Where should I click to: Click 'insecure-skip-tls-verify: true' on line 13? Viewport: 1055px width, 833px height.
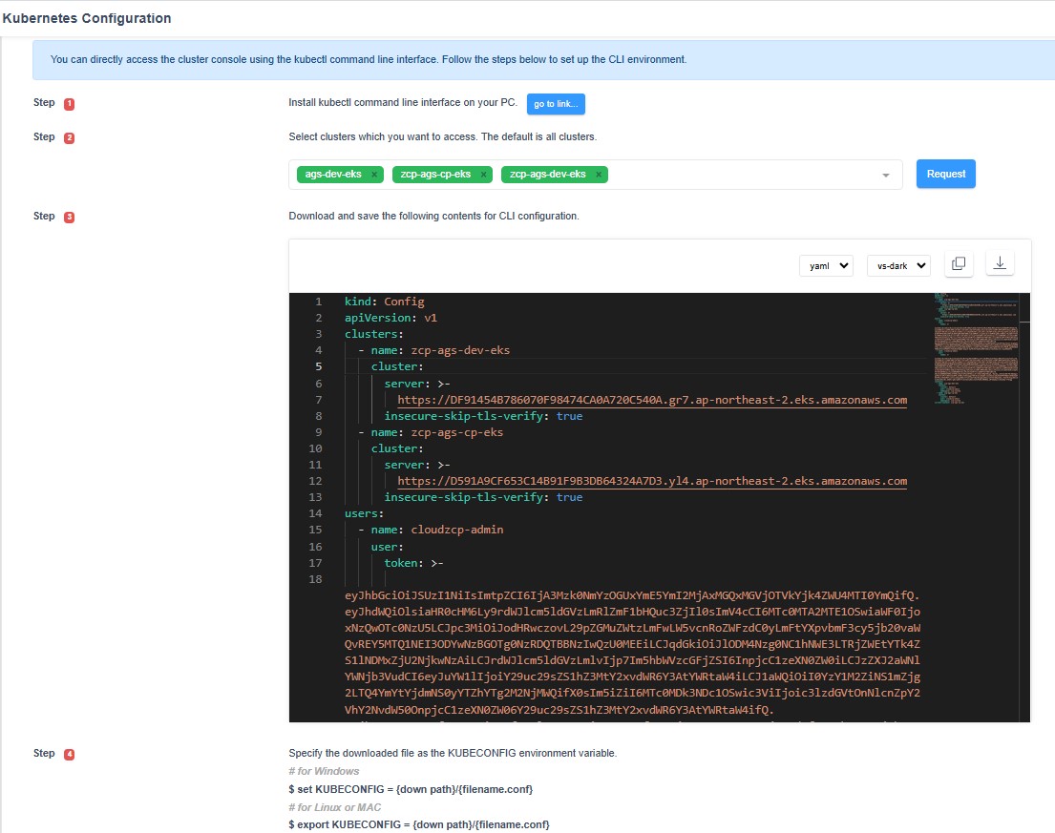[x=483, y=497]
